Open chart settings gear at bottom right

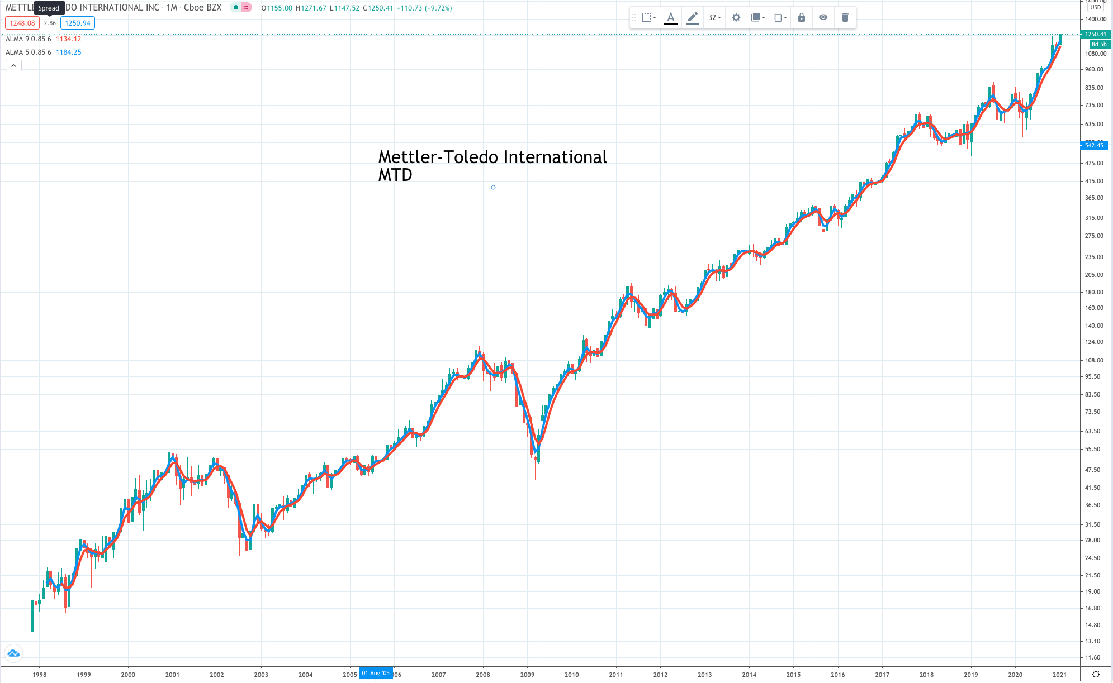1096,674
